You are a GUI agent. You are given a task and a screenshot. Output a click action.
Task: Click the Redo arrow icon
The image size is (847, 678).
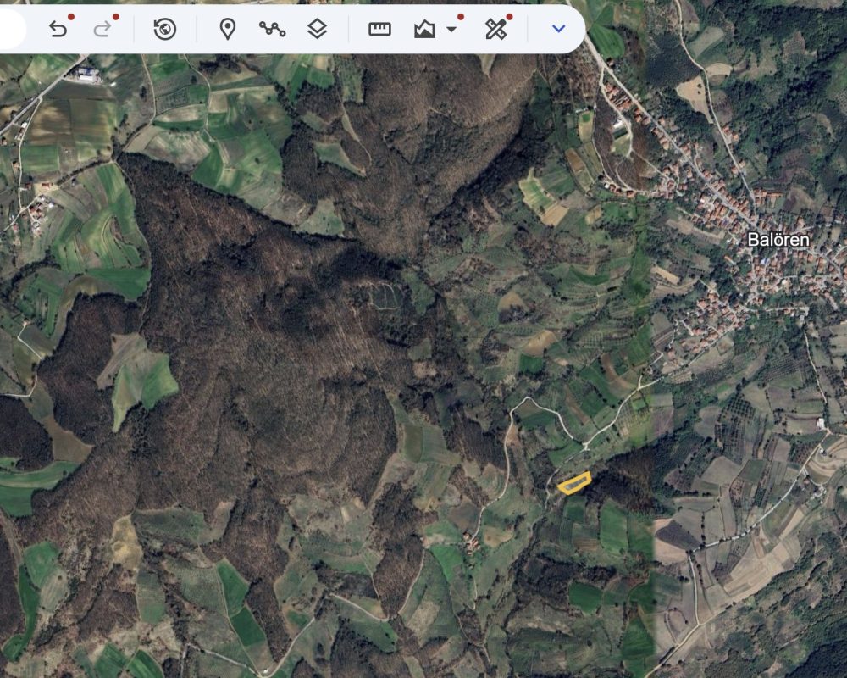click(x=102, y=29)
